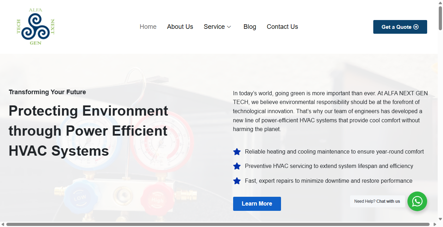Click the arrow icon in Get a Quote

(416, 27)
